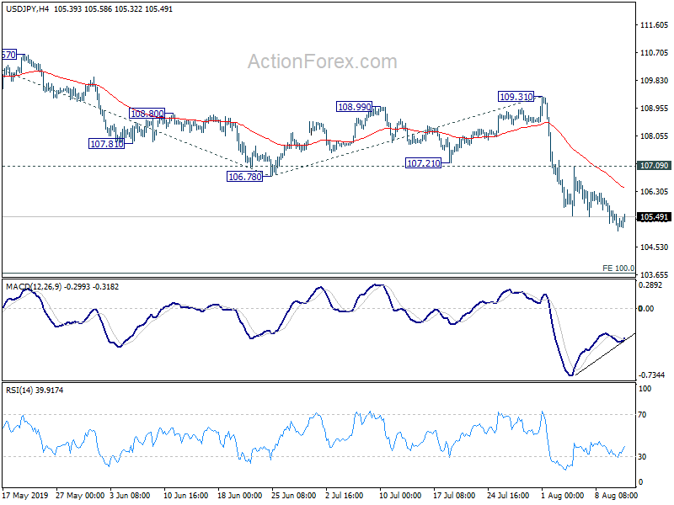
Task: Click the 106.780 price low label
Action: [x=244, y=176]
